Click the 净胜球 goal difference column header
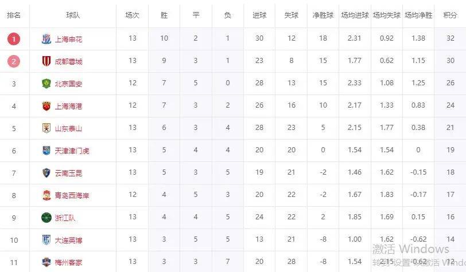 pyautogui.click(x=323, y=15)
